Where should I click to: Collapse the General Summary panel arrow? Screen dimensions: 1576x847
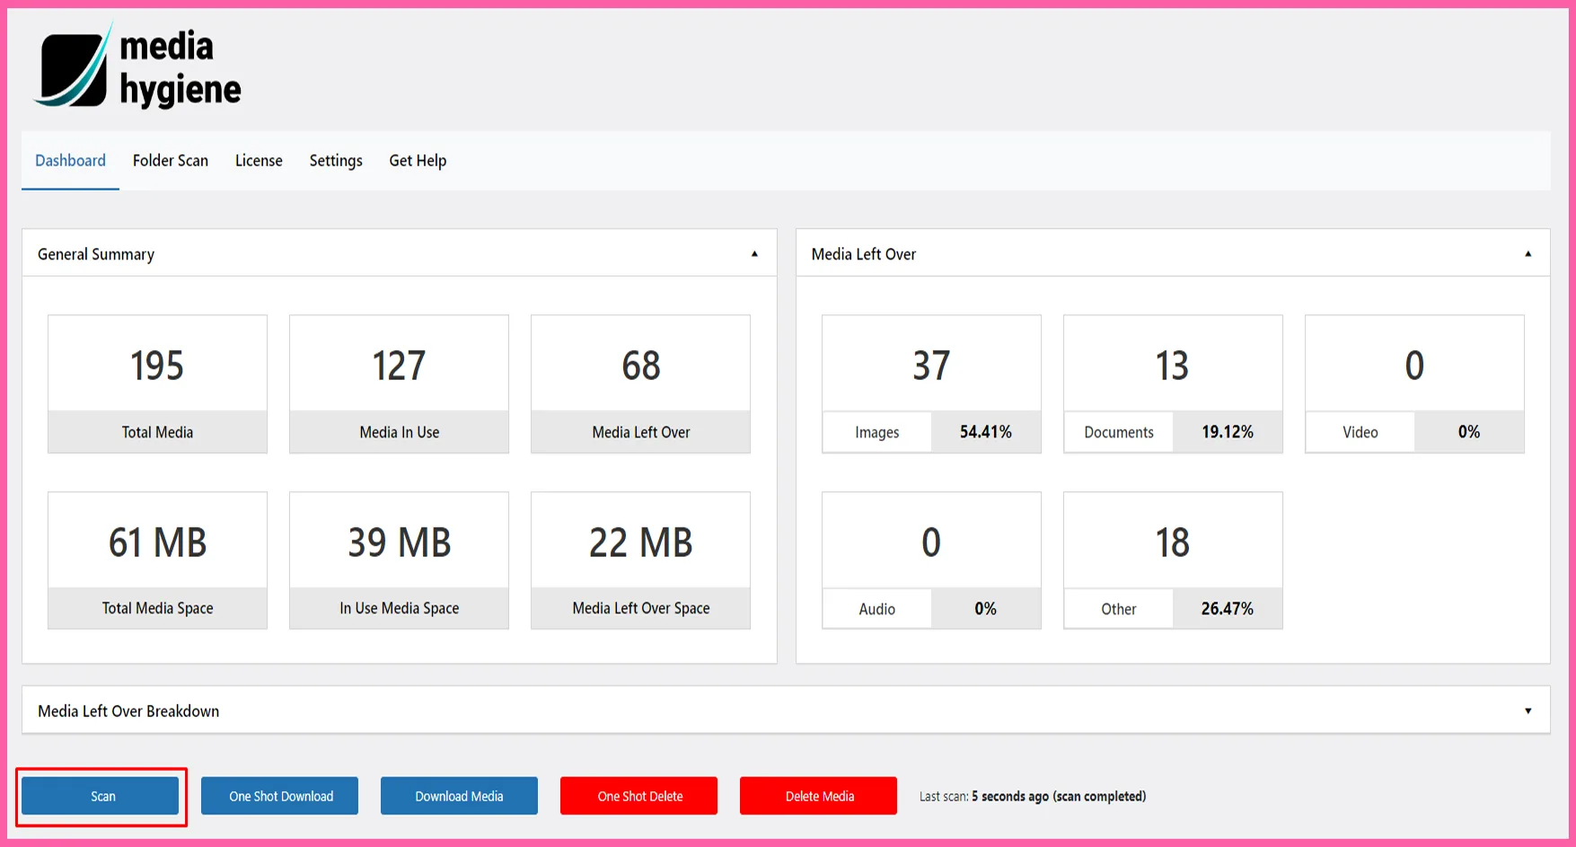click(754, 254)
